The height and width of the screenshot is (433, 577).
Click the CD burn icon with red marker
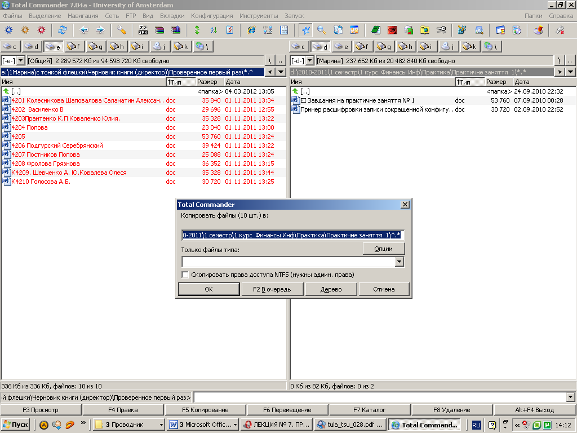coord(538,30)
